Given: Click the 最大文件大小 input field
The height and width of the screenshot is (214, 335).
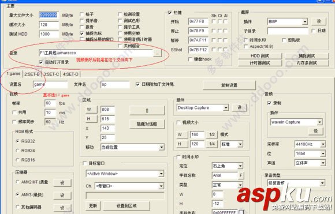Looking at the screenshot, I should [x=49, y=15].
